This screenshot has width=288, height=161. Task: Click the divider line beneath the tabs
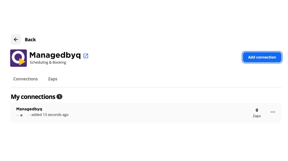[146, 87]
